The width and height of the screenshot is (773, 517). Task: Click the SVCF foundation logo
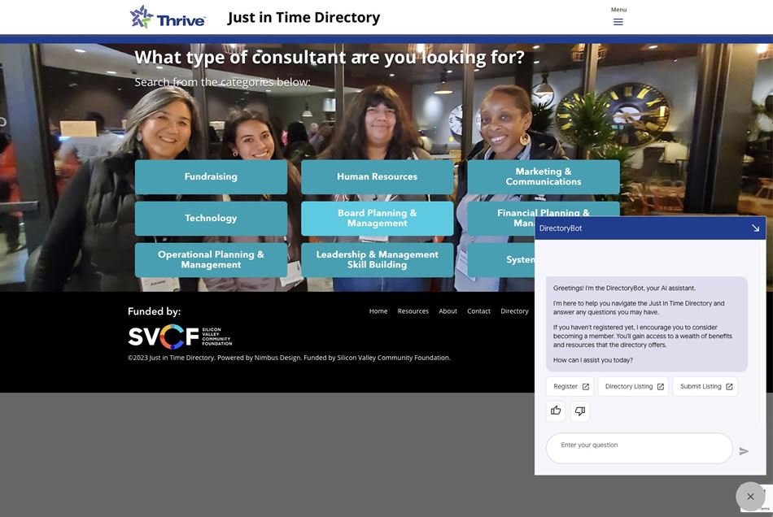pyautogui.click(x=180, y=336)
